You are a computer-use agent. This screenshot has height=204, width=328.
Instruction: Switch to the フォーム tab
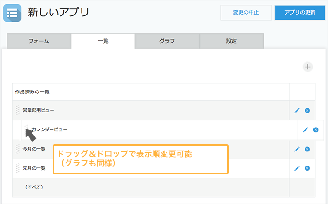38,41
